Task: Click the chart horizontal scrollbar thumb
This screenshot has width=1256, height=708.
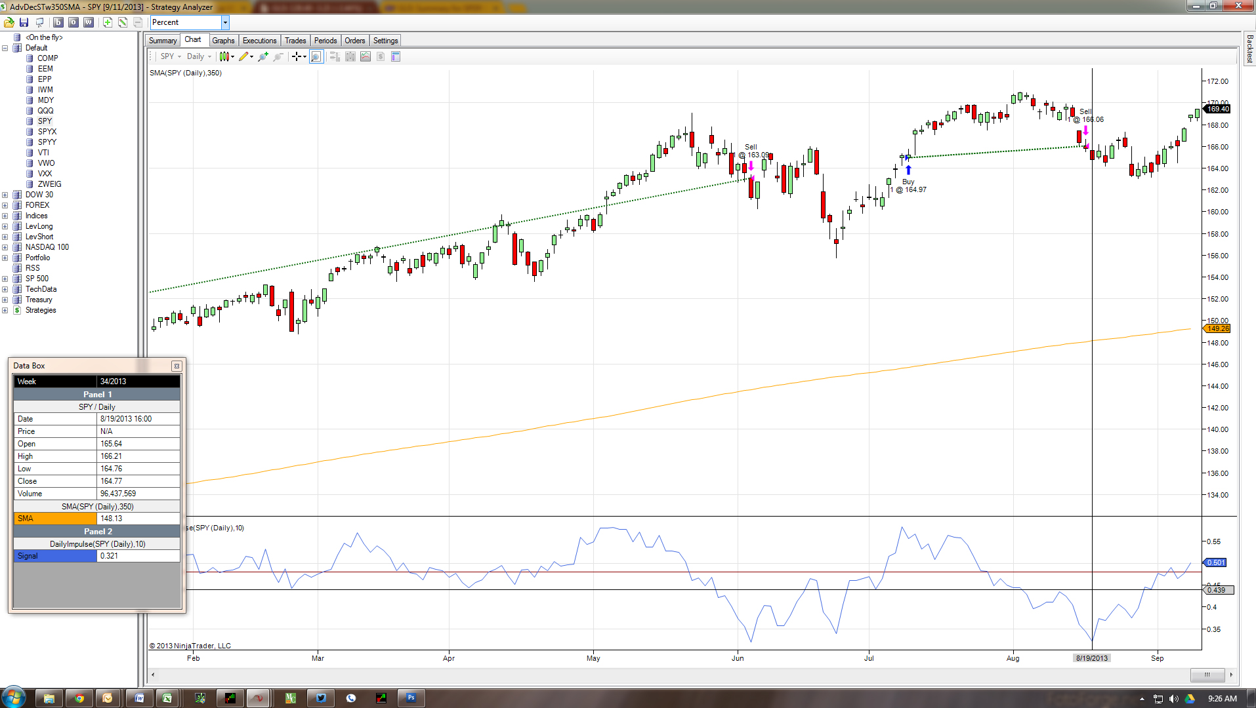Action: tap(1207, 675)
